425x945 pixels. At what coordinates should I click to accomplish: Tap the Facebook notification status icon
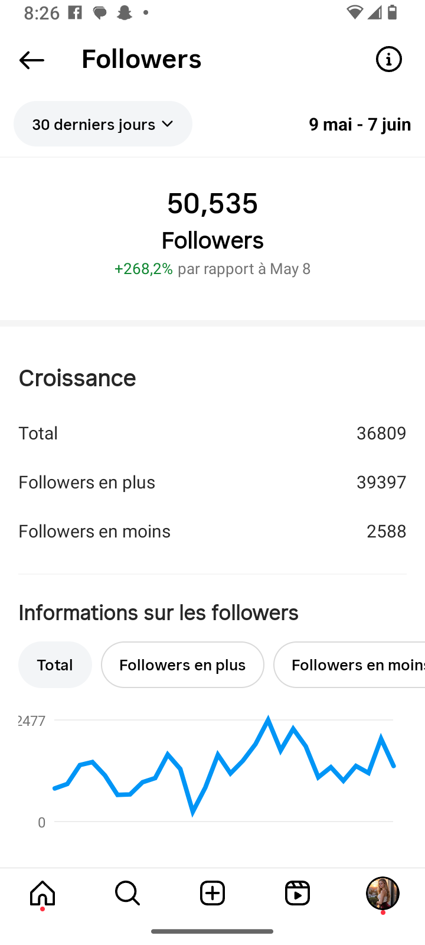(76, 12)
